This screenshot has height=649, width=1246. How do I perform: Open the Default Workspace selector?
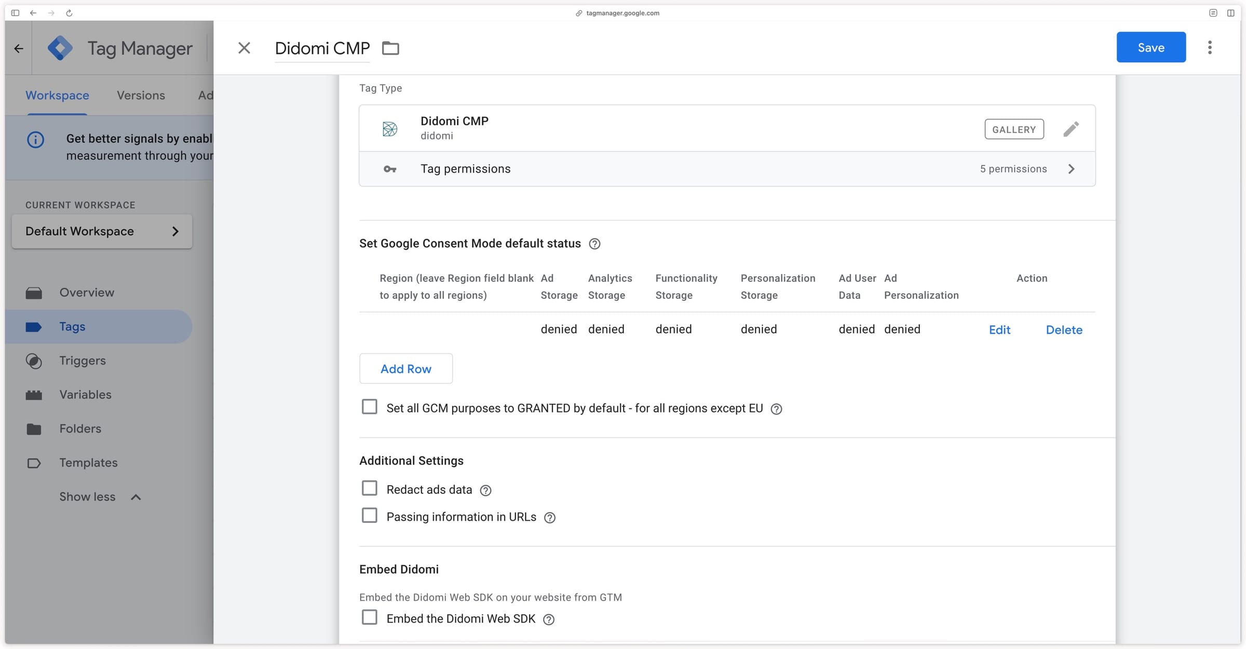coord(102,231)
